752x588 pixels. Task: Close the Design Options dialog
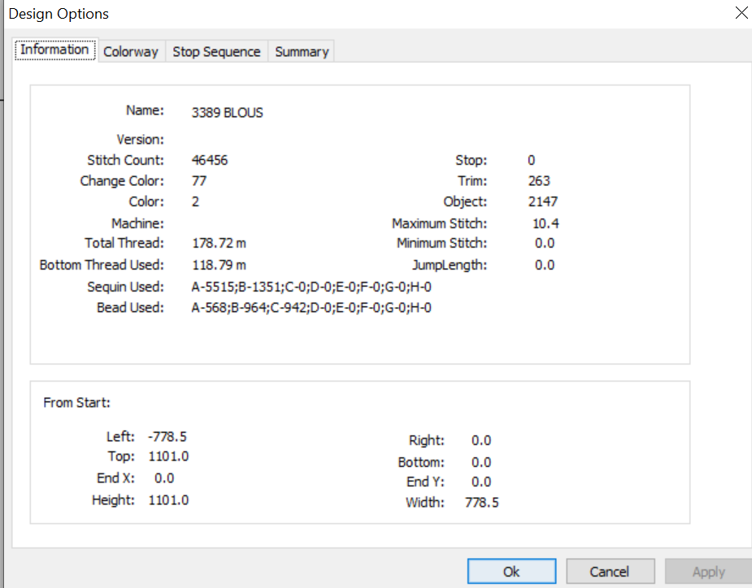[741, 13]
